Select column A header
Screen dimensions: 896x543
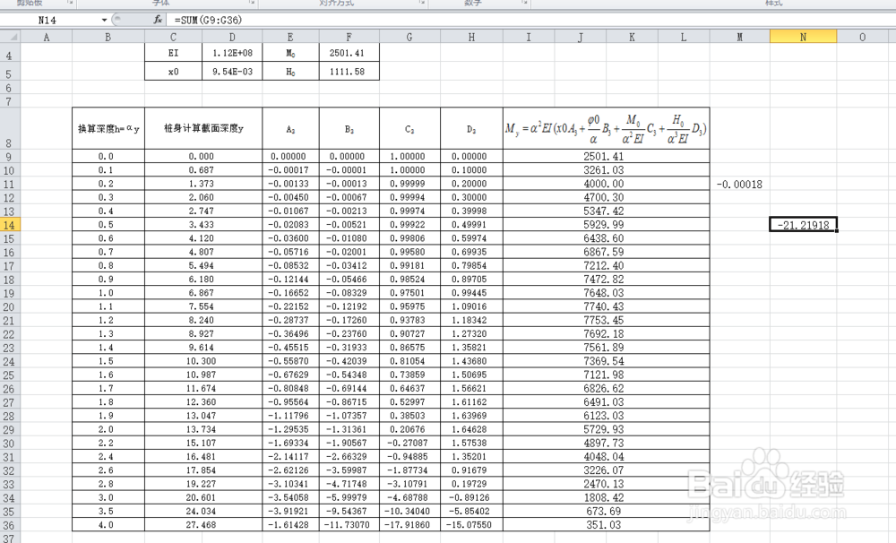click(x=47, y=37)
